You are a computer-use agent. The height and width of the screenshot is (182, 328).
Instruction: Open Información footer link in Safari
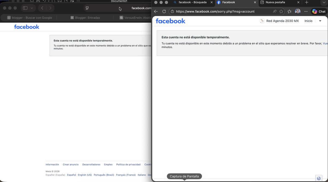point(52,165)
